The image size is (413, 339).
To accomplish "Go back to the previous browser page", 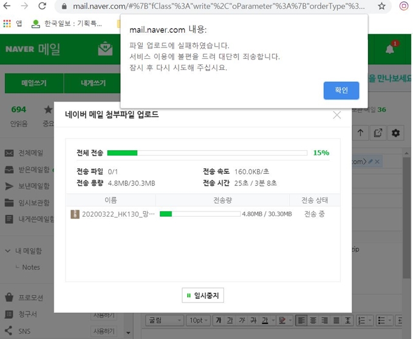I will pos(7,6).
